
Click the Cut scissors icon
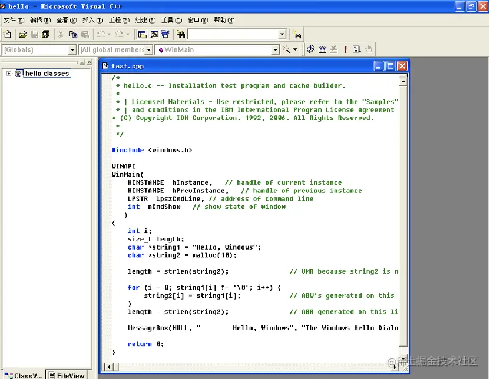61,34
